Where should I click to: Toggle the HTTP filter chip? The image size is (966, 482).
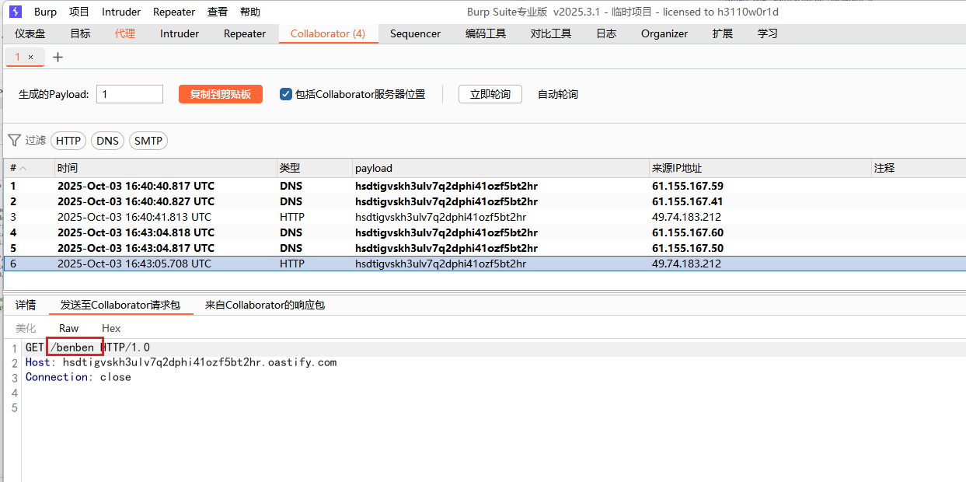tap(68, 141)
